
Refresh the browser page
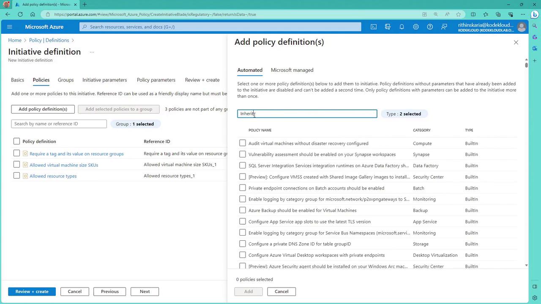click(x=20, y=14)
